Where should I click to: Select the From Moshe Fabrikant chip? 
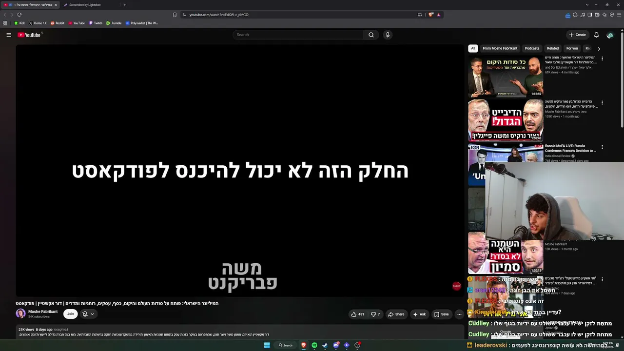500,48
